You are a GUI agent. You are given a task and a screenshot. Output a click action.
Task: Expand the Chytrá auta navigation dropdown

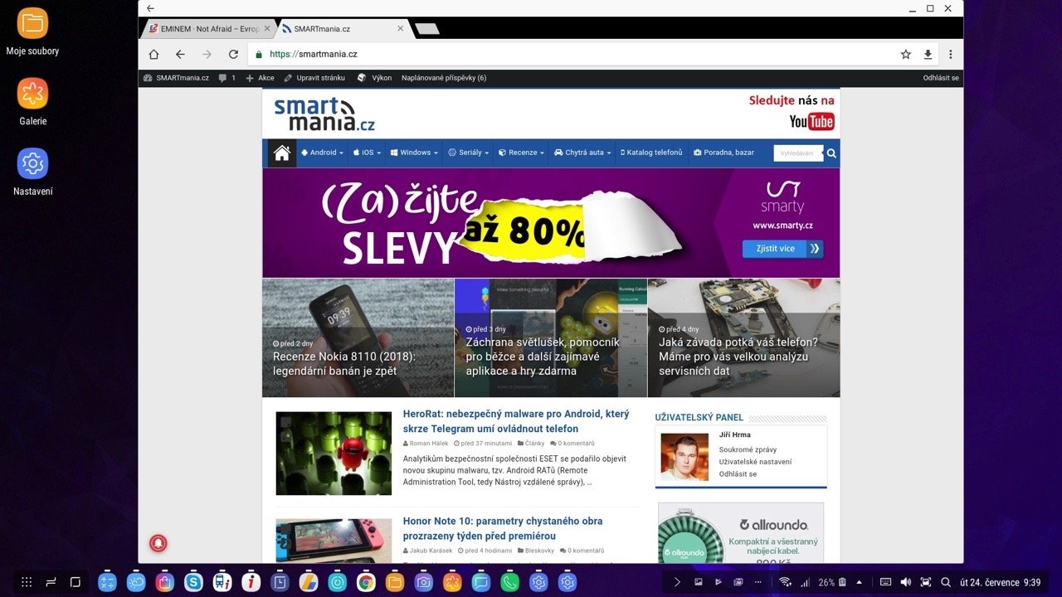click(x=582, y=153)
